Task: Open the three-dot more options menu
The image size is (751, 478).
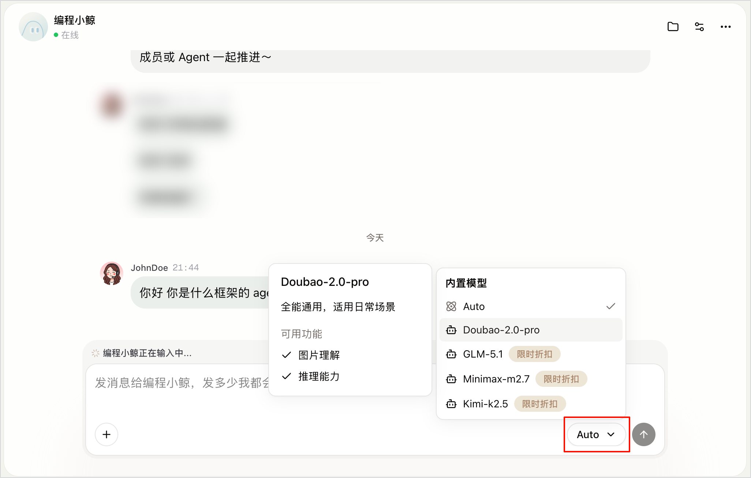Action: click(725, 27)
